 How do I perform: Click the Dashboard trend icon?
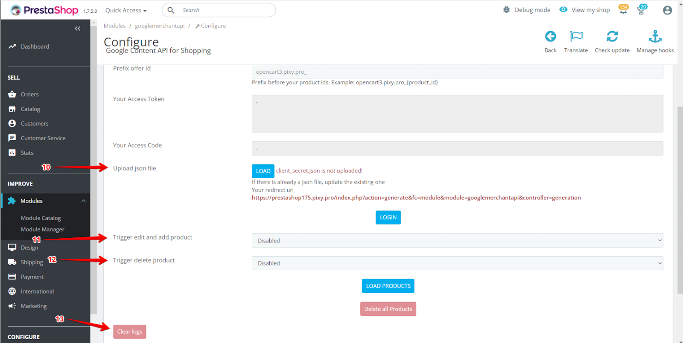pos(12,46)
